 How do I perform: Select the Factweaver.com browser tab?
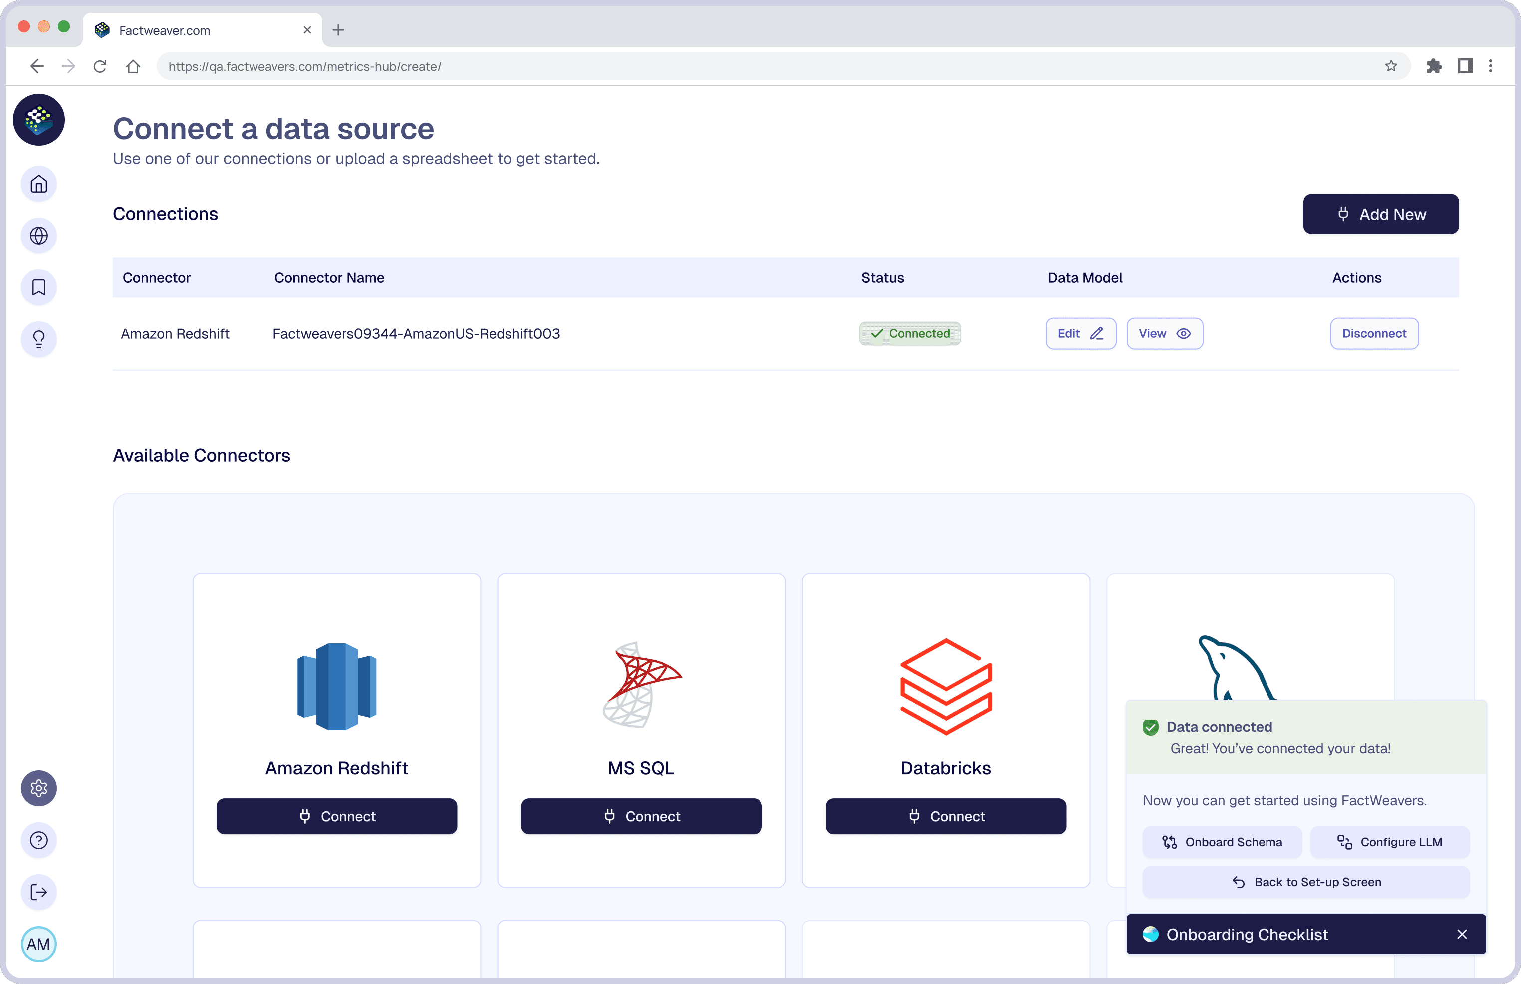tap(202, 30)
